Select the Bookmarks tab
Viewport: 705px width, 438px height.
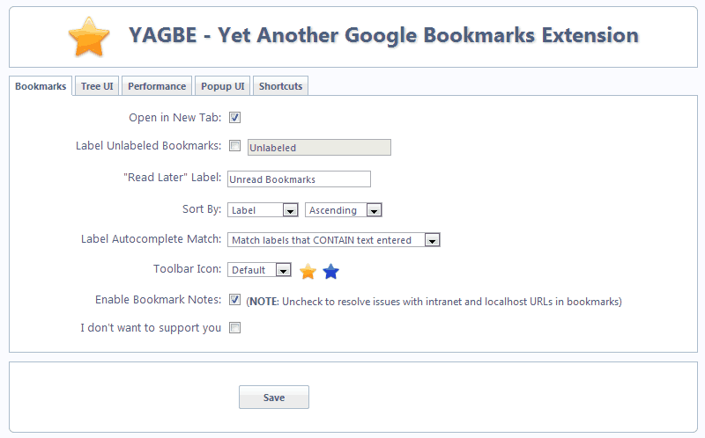(x=41, y=86)
